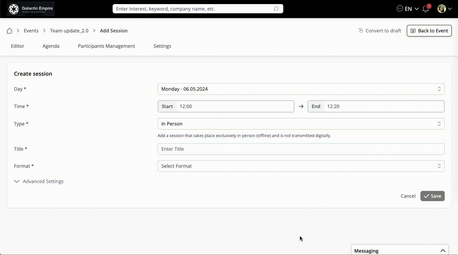
Task: Click the Enter Title input field
Action: click(x=301, y=149)
